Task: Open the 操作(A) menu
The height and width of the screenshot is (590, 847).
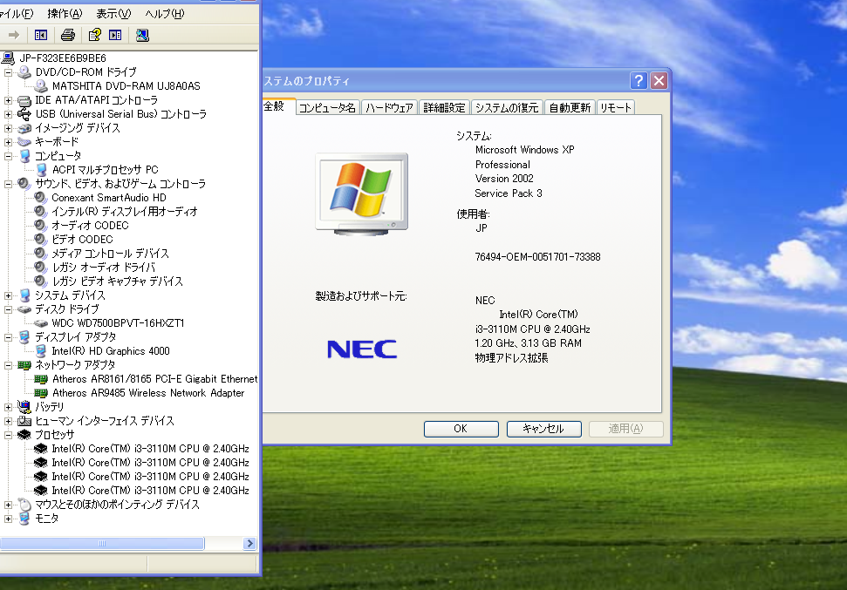Action: [65, 13]
